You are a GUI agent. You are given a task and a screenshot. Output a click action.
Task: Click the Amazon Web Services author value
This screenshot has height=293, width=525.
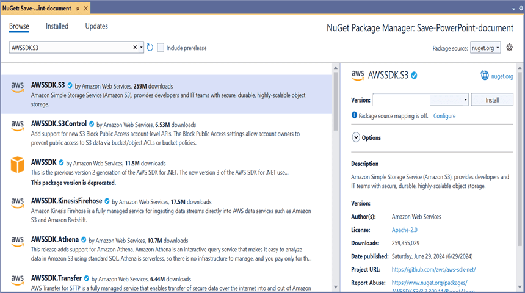tap(416, 217)
